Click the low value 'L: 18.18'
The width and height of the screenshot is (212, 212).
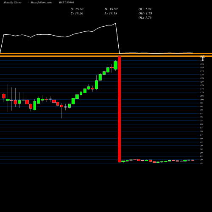111,14
